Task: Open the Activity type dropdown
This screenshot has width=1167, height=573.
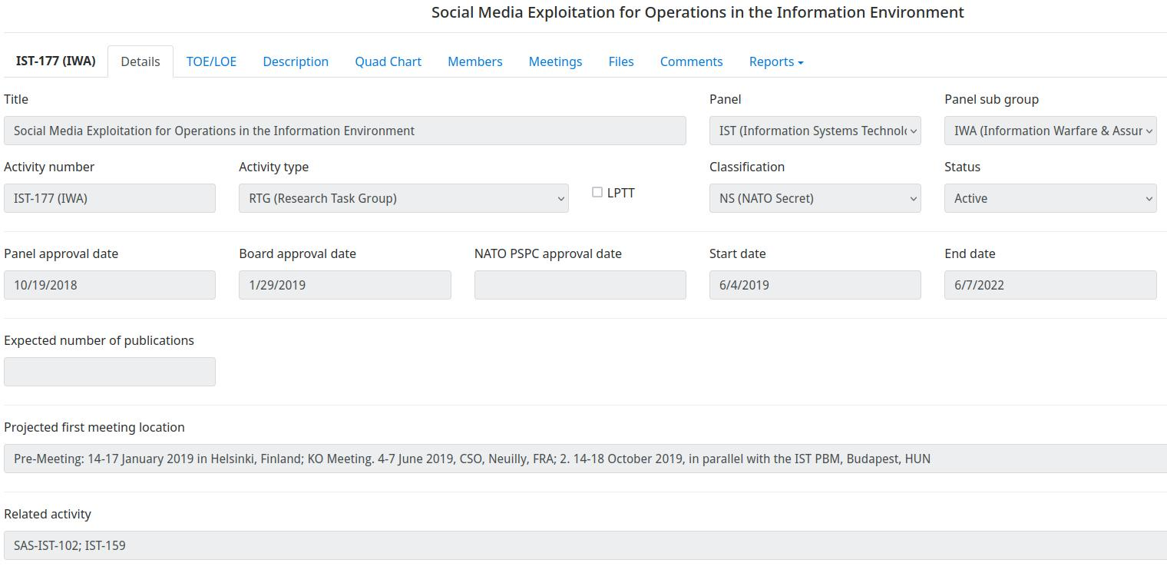Action: click(x=403, y=198)
